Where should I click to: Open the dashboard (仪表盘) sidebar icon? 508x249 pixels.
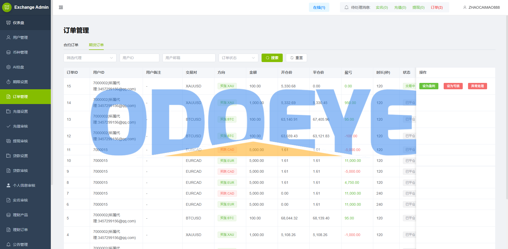[8, 23]
